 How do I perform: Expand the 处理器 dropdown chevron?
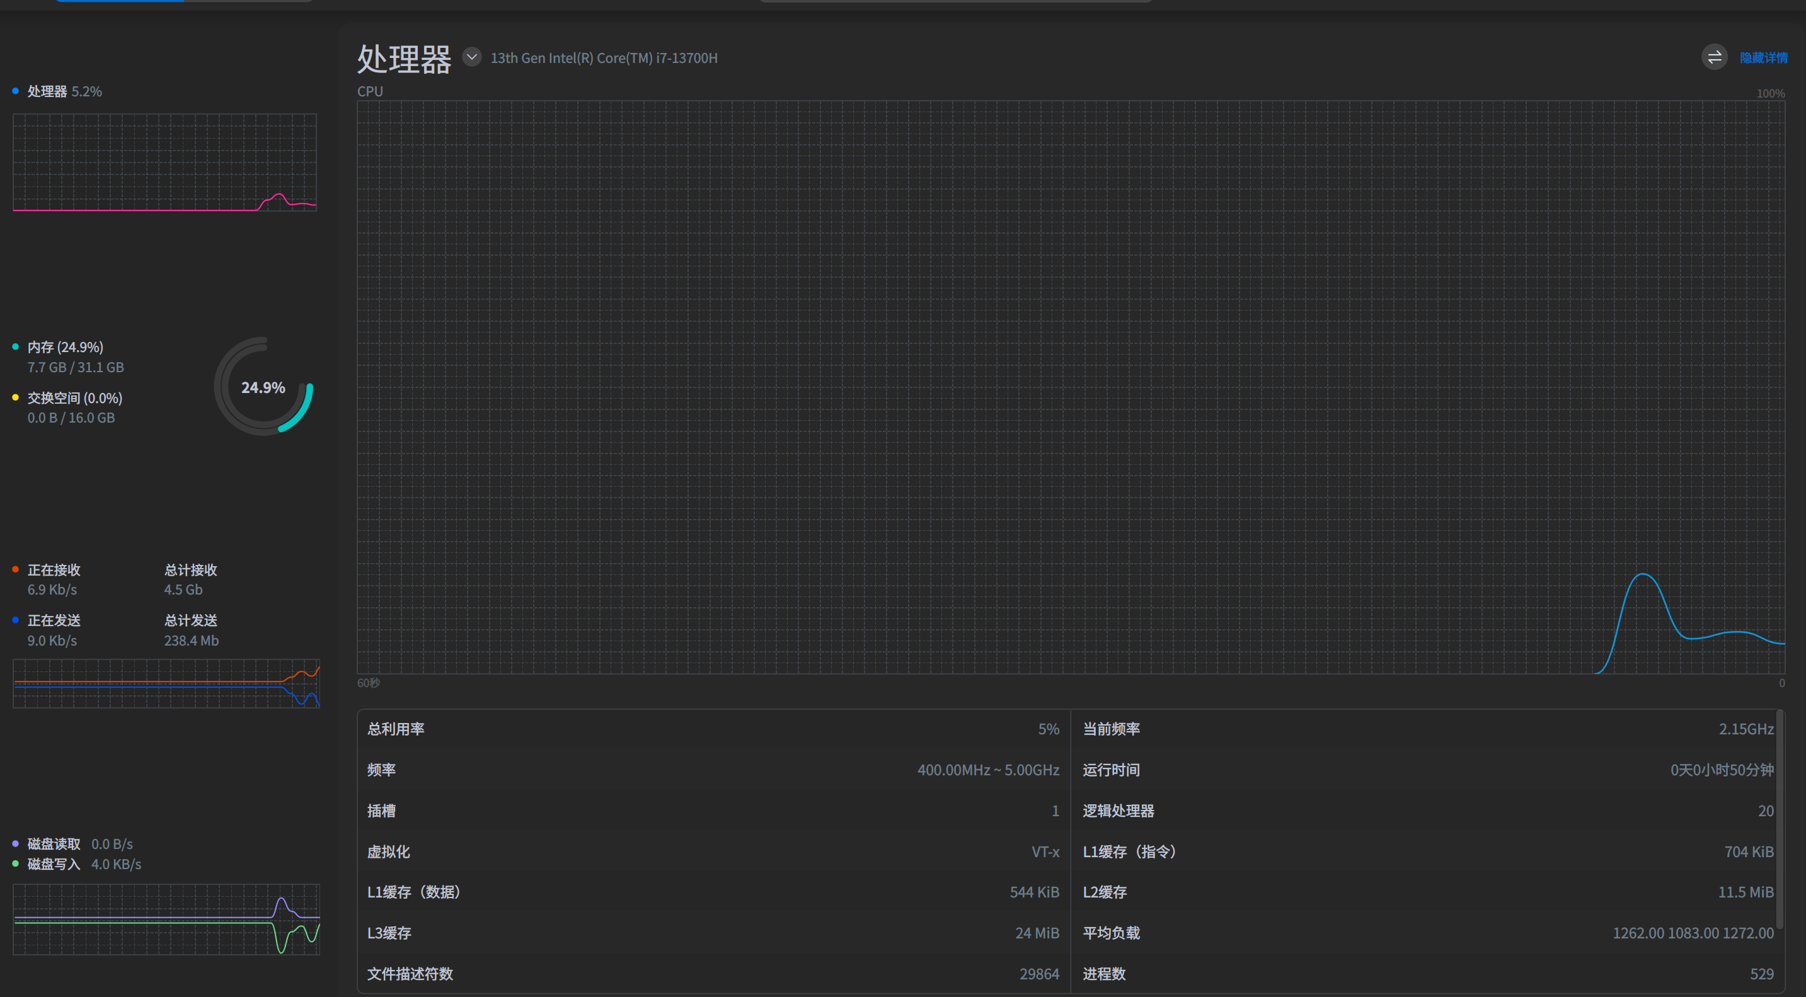[x=472, y=57]
